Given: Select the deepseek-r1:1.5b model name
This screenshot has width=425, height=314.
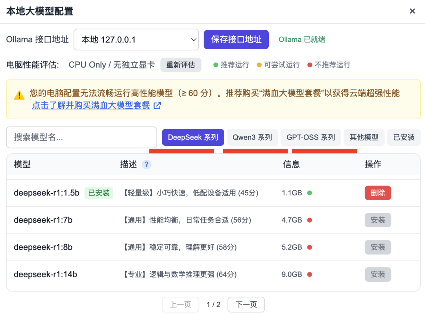Looking at the screenshot, I should tap(46, 193).
